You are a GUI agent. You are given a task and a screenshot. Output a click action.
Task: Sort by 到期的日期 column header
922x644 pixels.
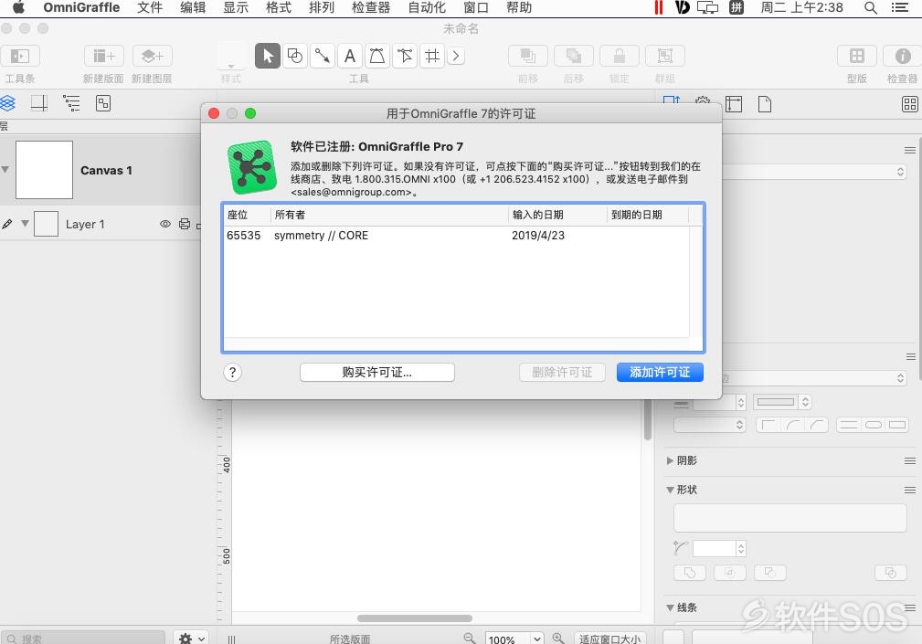click(x=647, y=215)
